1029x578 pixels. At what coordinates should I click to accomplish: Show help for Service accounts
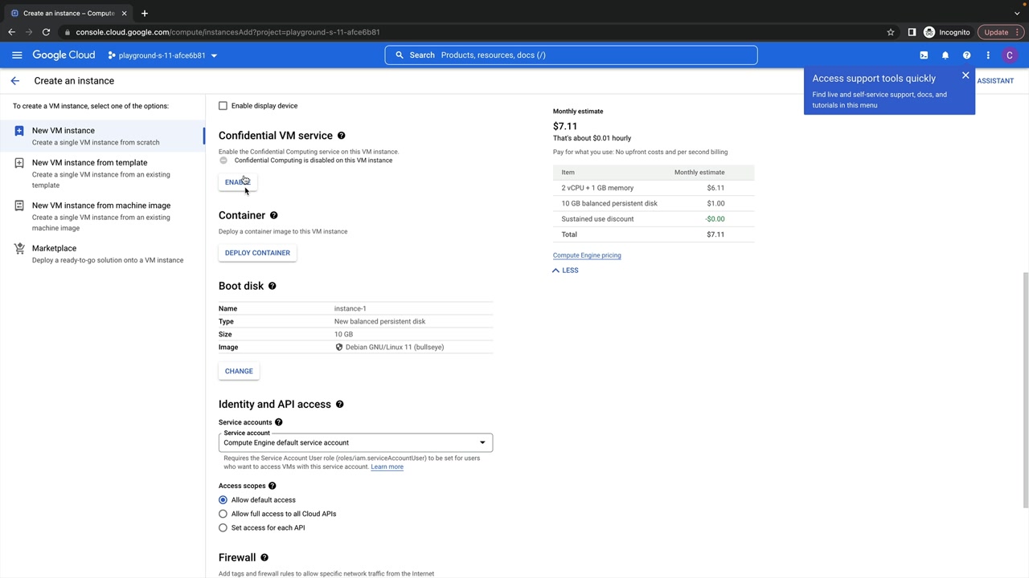pos(279,422)
